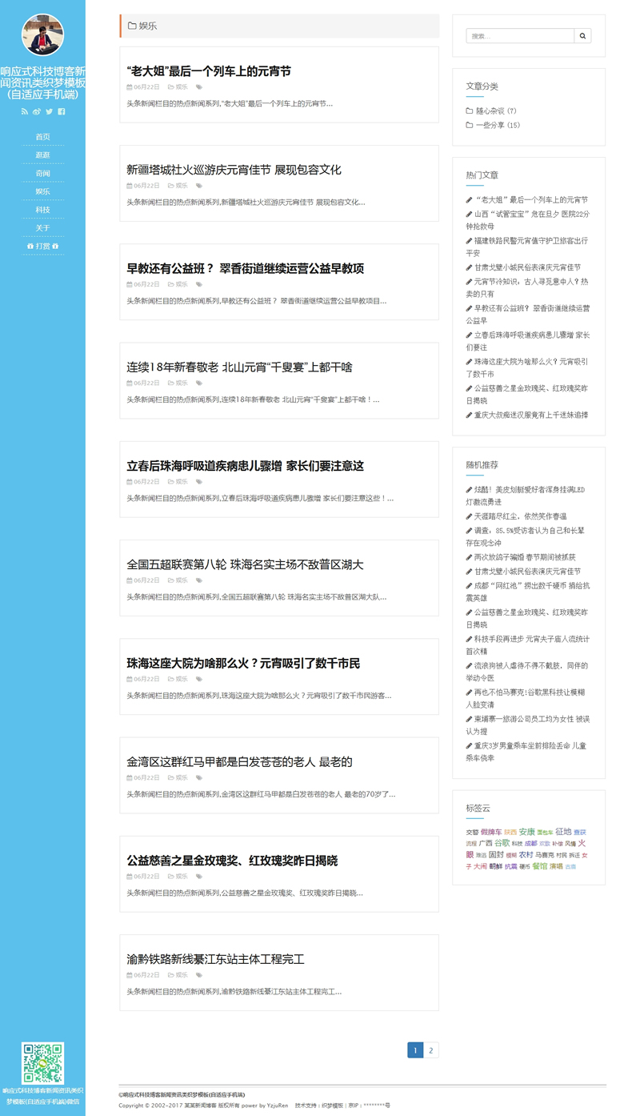Open article "老大姐"最后一个列车上的元宵节 headline
The image size is (640, 1116).
pos(209,71)
